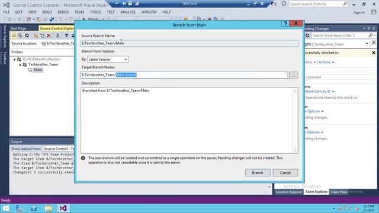Collapse the tbstfs\DefaultCollection node
The image size is (379, 213).
click(x=14, y=59)
